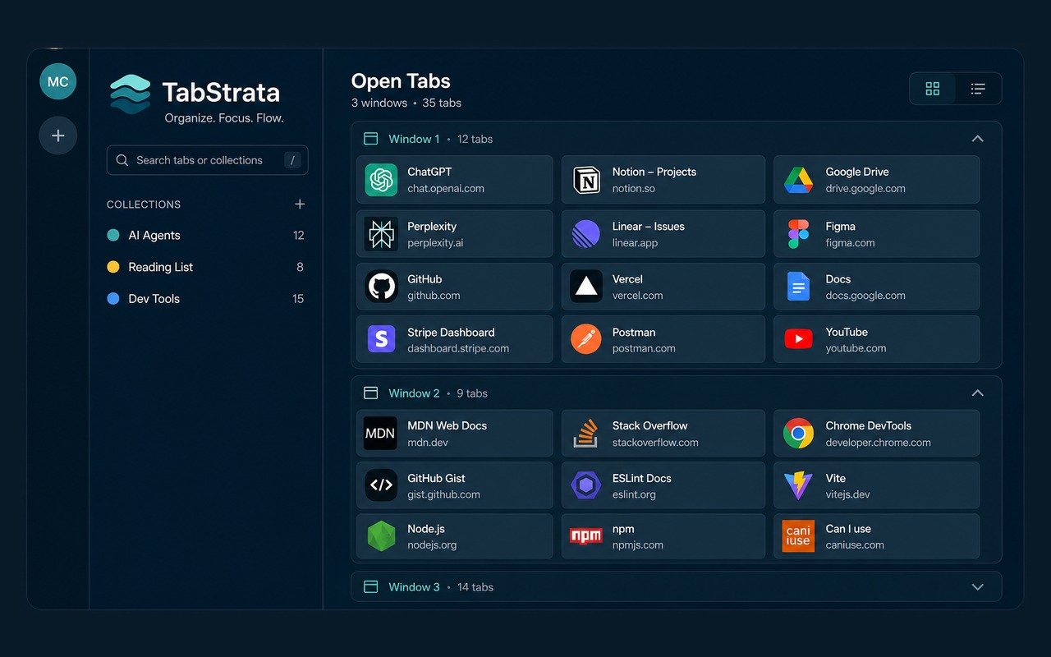Switch to grid view layout
The width and height of the screenshot is (1051, 657).
click(933, 89)
